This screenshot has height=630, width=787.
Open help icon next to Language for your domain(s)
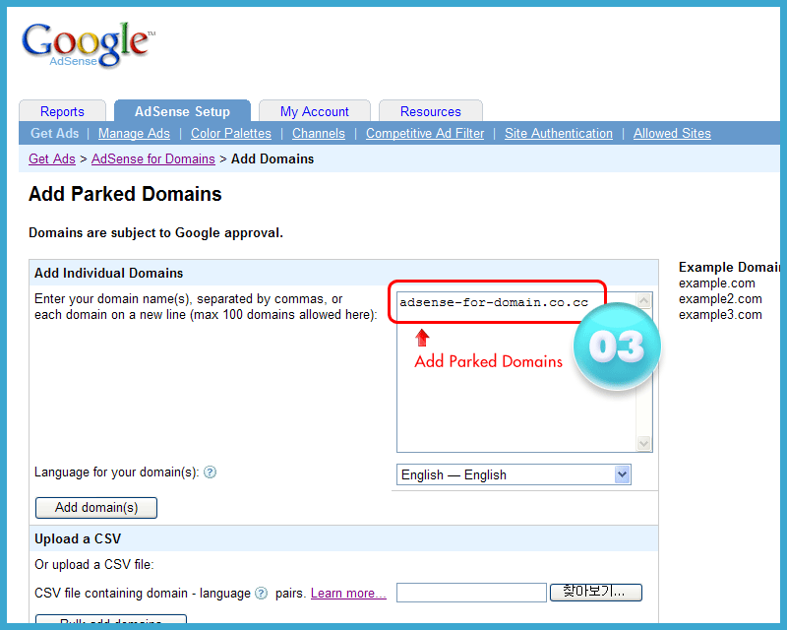point(211,472)
